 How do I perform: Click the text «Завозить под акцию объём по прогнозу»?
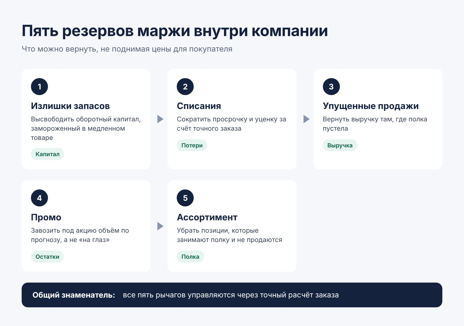[x=80, y=235]
